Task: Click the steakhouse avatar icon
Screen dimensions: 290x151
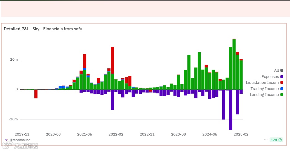Action: (x=6, y=140)
